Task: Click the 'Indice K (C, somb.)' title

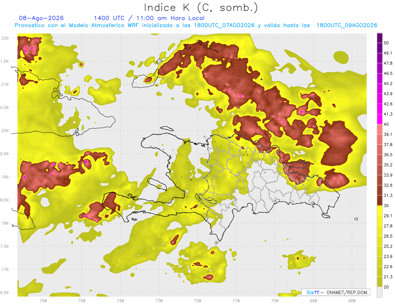Action: point(201,7)
